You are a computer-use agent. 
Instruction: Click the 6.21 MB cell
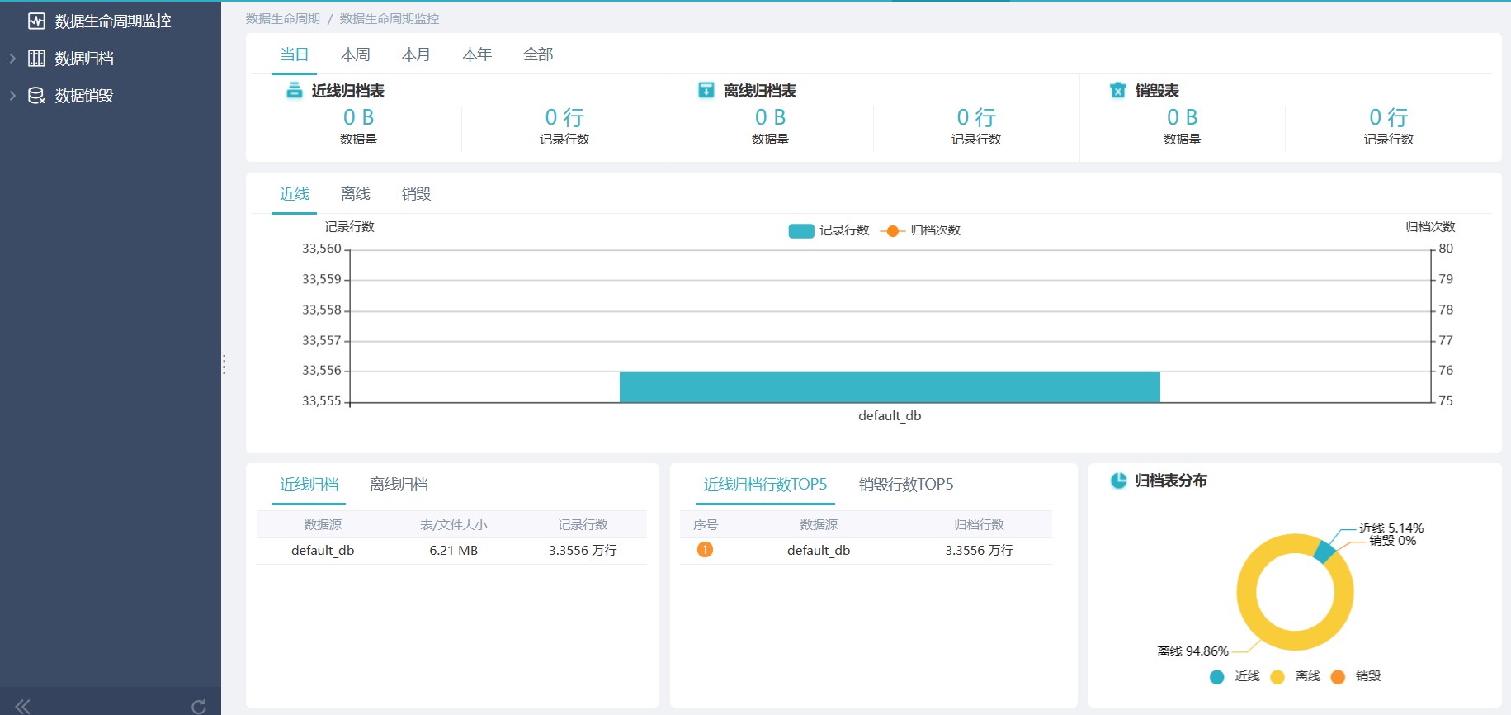[x=453, y=551]
